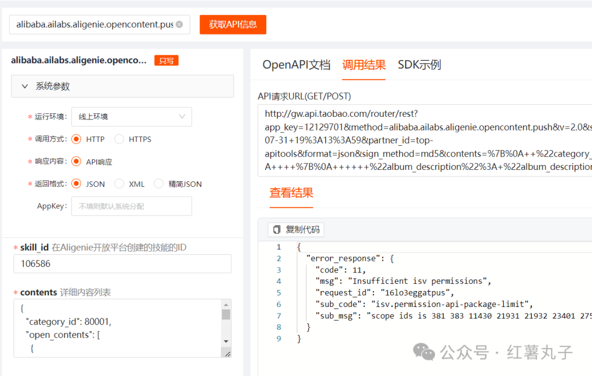592x376 pixels.
Task: Open the 运行环境 dropdown
Action: click(x=132, y=117)
